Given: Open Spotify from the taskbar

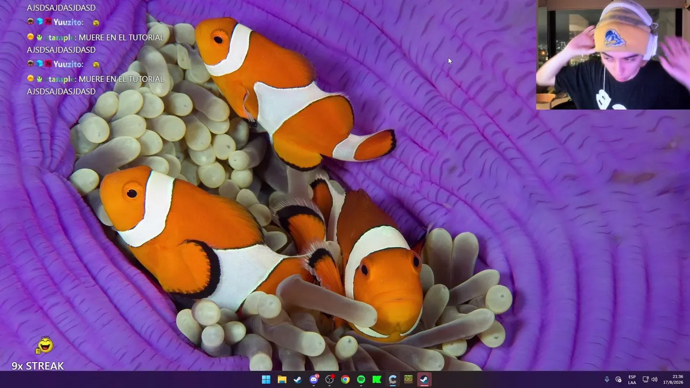Looking at the screenshot, I should [361, 379].
